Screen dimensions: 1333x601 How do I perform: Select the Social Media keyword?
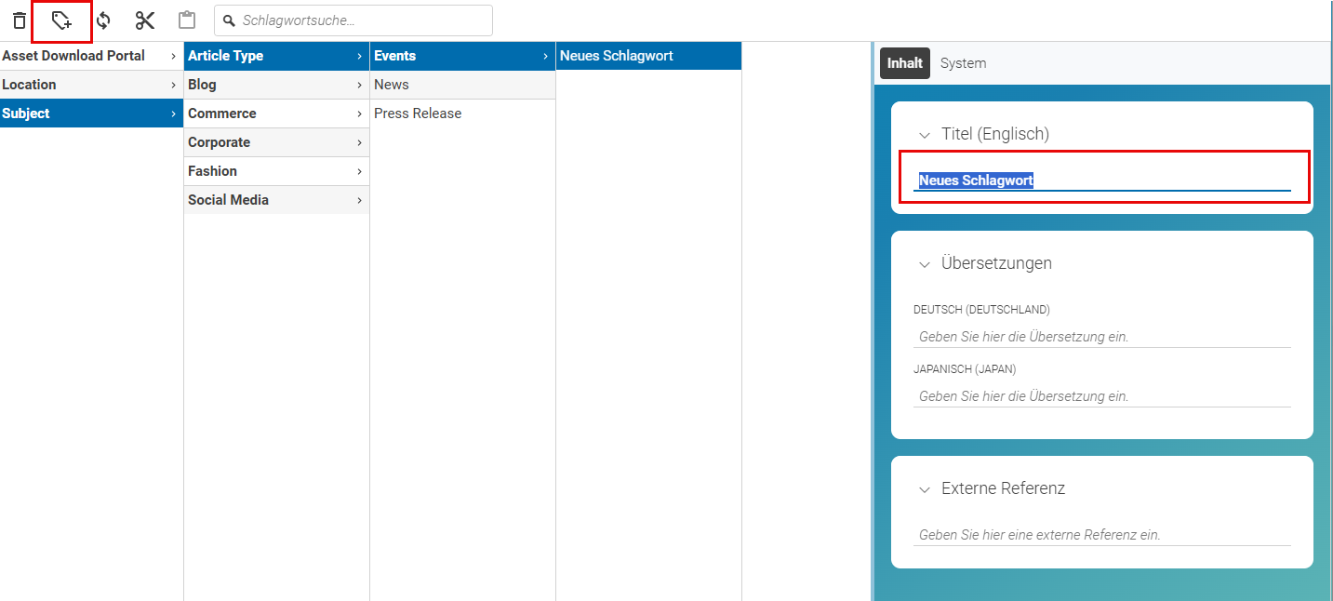[x=276, y=200]
